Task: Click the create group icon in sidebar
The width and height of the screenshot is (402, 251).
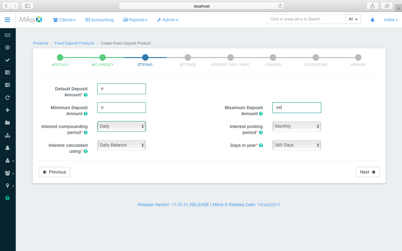Action: pos(7,173)
